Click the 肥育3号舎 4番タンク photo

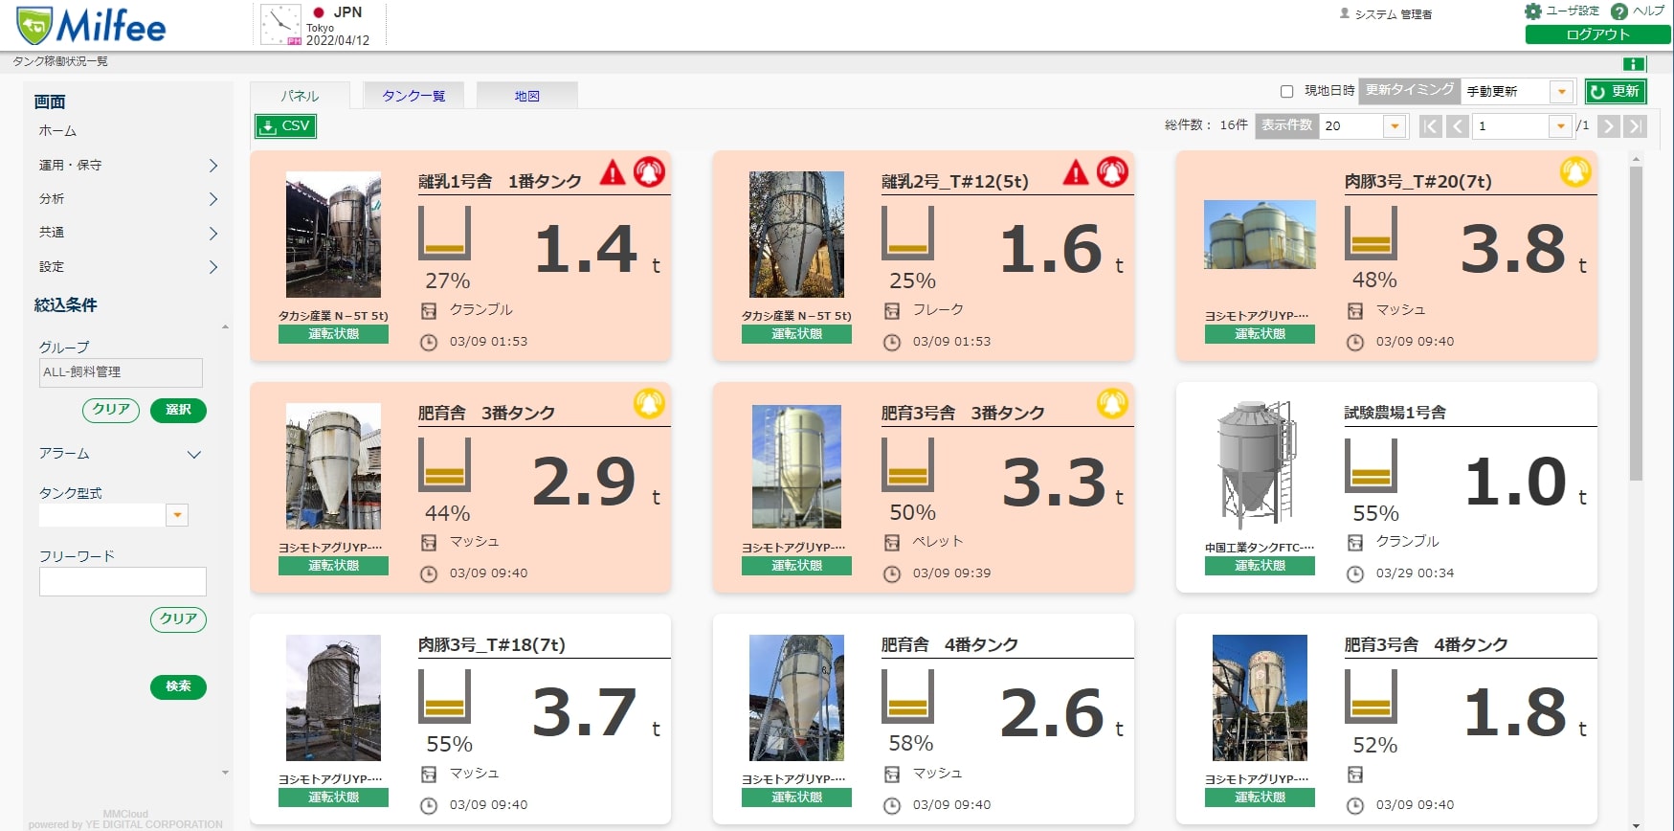point(1260,698)
